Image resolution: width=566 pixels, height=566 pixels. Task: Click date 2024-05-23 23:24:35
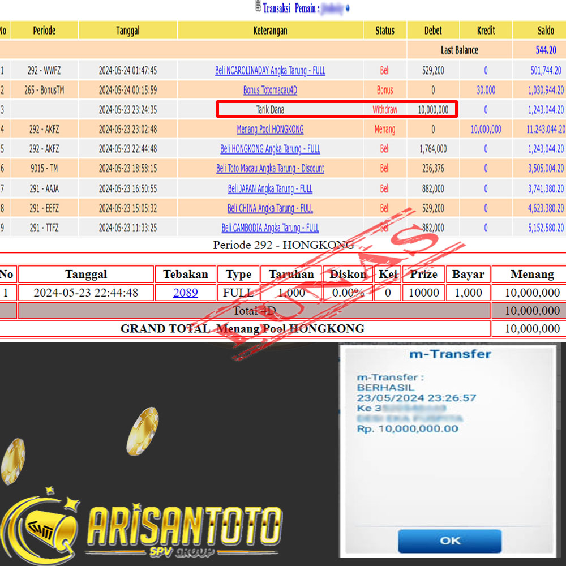coord(128,109)
